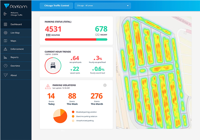The image size is (200, 140).
Task: Click the occupied cars icon
Action: [x=48, y=35]
